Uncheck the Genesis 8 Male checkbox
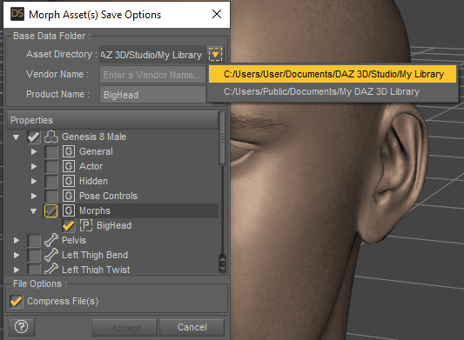This screenshot has width=464, height=340. click(x=34, y=137)
